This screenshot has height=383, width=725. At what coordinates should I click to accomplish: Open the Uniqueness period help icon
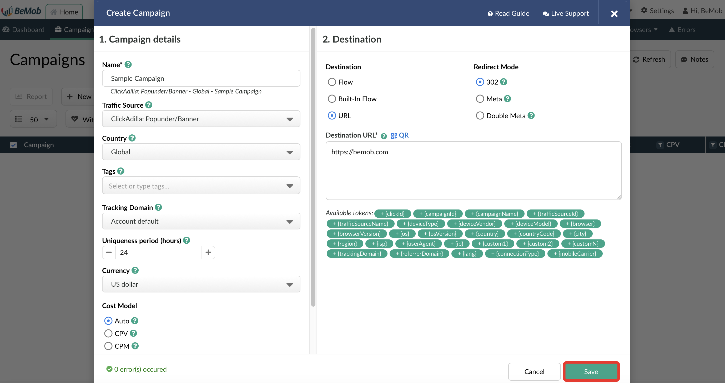click(187, 240)
